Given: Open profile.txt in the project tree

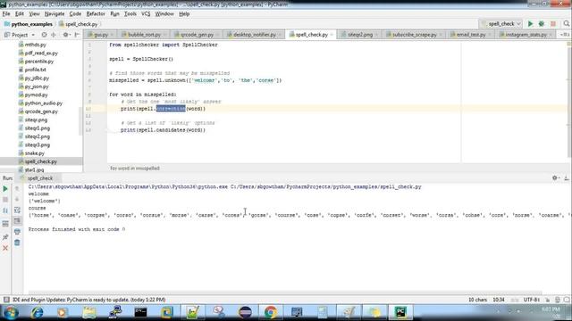Looking at the screenshot, I should click(x=36, y=70).
